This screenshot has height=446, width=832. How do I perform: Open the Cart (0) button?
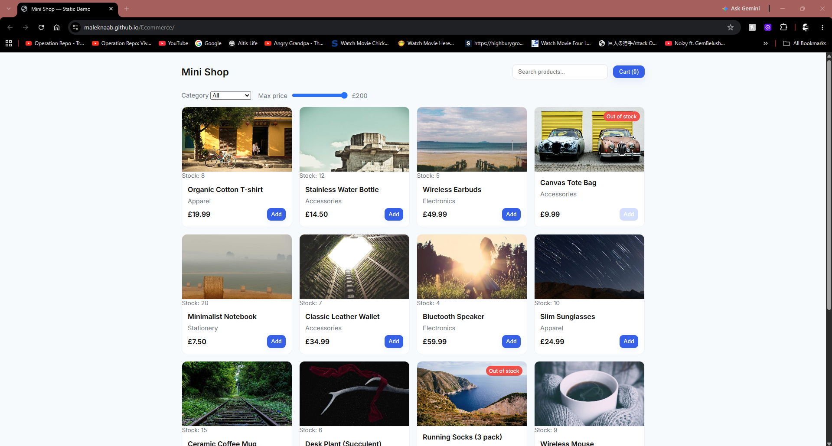[x=629, y=72]
